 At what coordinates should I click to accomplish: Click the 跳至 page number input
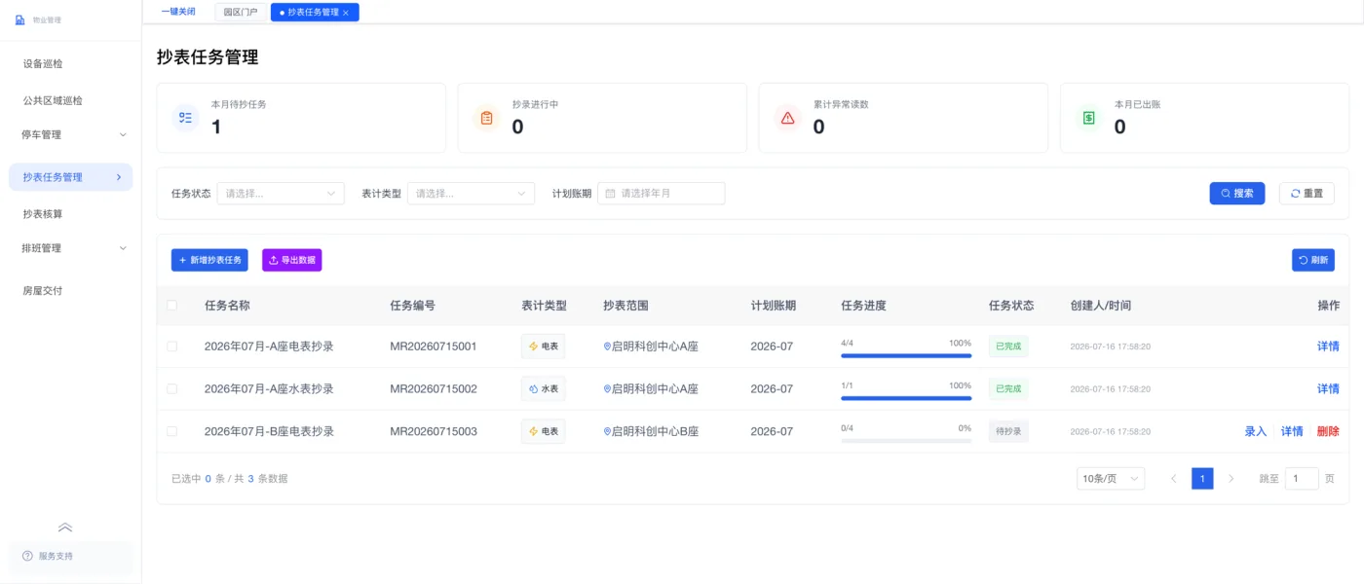1302,479
